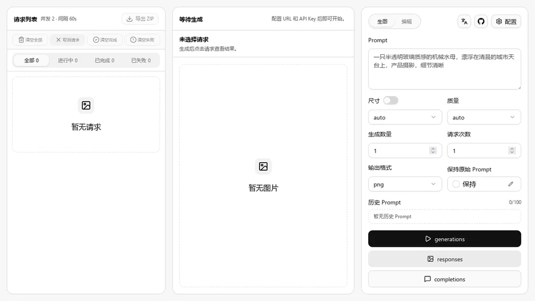Screen dimensions: 535x301
Task: Check the 保持 original prompt checkbox
Action: pos(456,184)
